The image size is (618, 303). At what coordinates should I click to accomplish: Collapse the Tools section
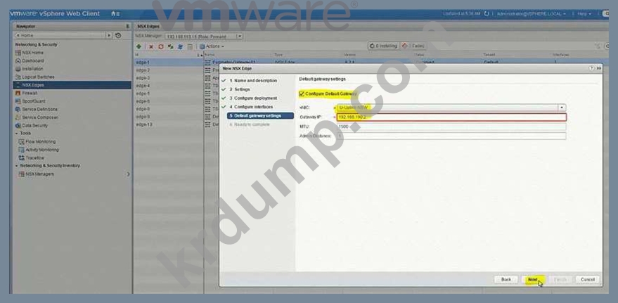pos(17,133)
